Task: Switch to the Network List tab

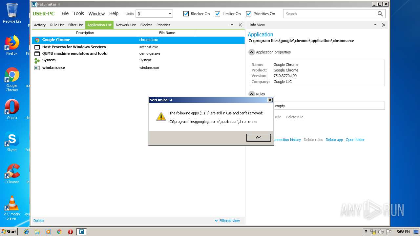Action: (x=126, y=25)
